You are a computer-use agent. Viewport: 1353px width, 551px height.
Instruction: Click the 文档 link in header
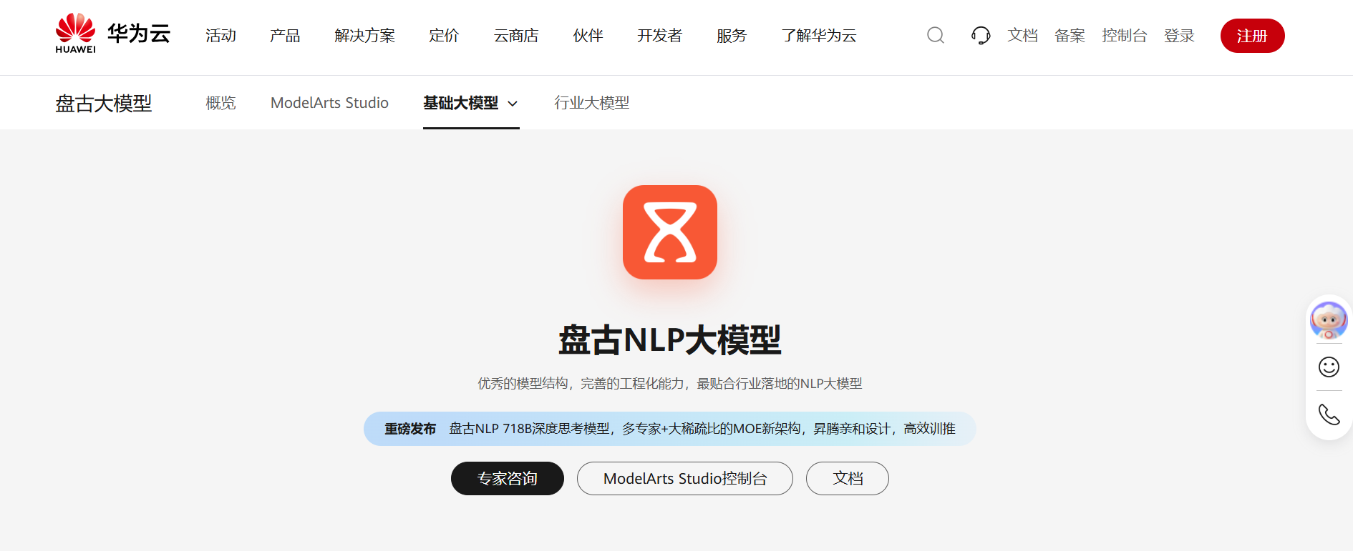[1023, 36]
